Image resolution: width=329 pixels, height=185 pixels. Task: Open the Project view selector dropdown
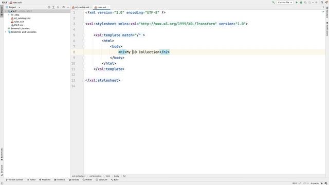[13, 7]
